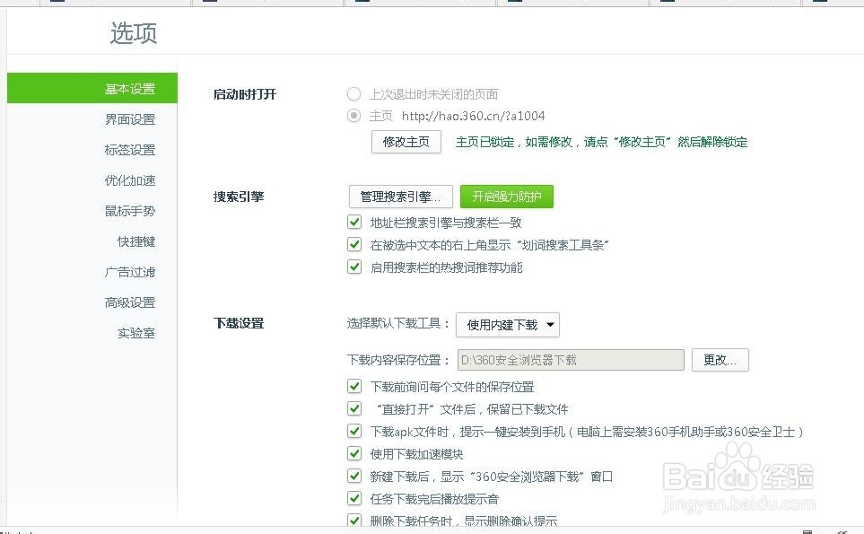Open 基本设置 settings section
The width and height of the screenshot is (864, 534).
tap(92, 88)
